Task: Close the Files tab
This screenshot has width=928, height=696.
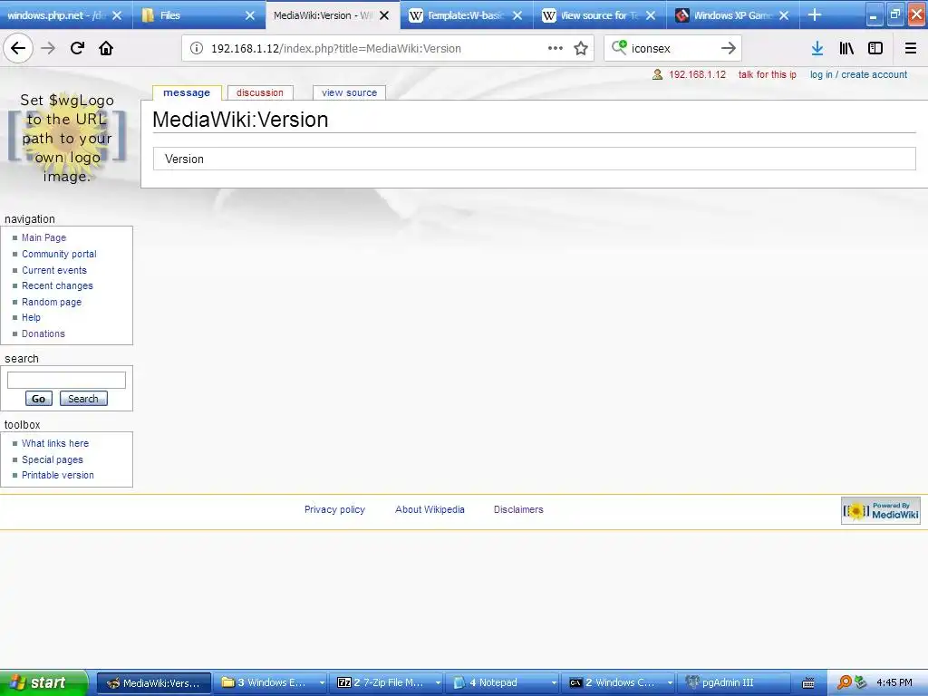Action: point(250,15)
